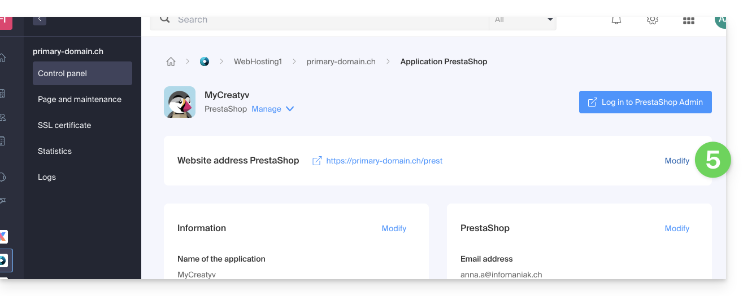743x296 pixels.
Task: Open the settings gear in top bar
Action: coord(653,20)
